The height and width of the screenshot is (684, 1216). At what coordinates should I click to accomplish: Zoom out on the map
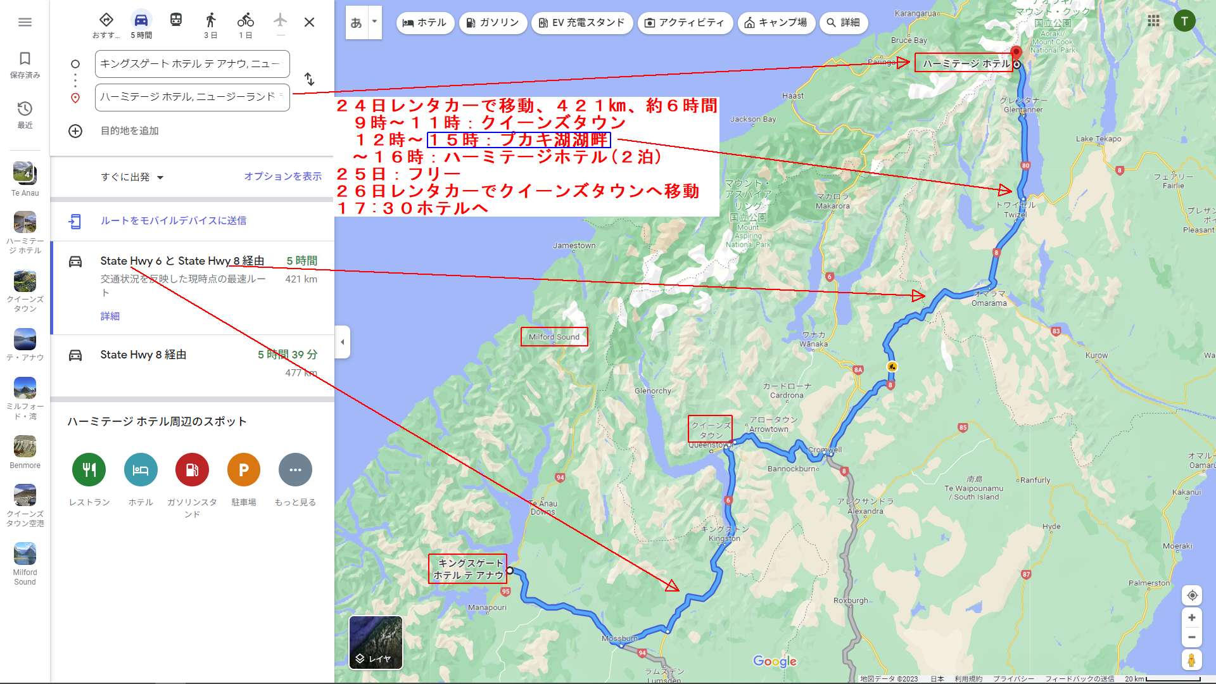[x=1192, y=637]
